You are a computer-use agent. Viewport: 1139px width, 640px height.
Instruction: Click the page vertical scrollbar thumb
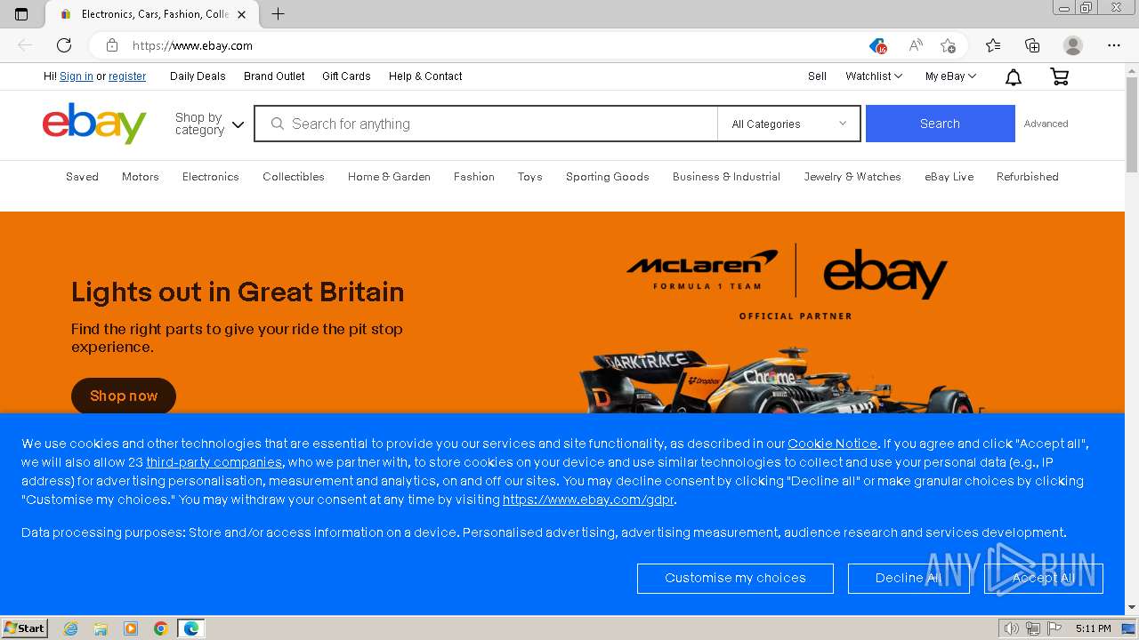[x=1132, y=124]
